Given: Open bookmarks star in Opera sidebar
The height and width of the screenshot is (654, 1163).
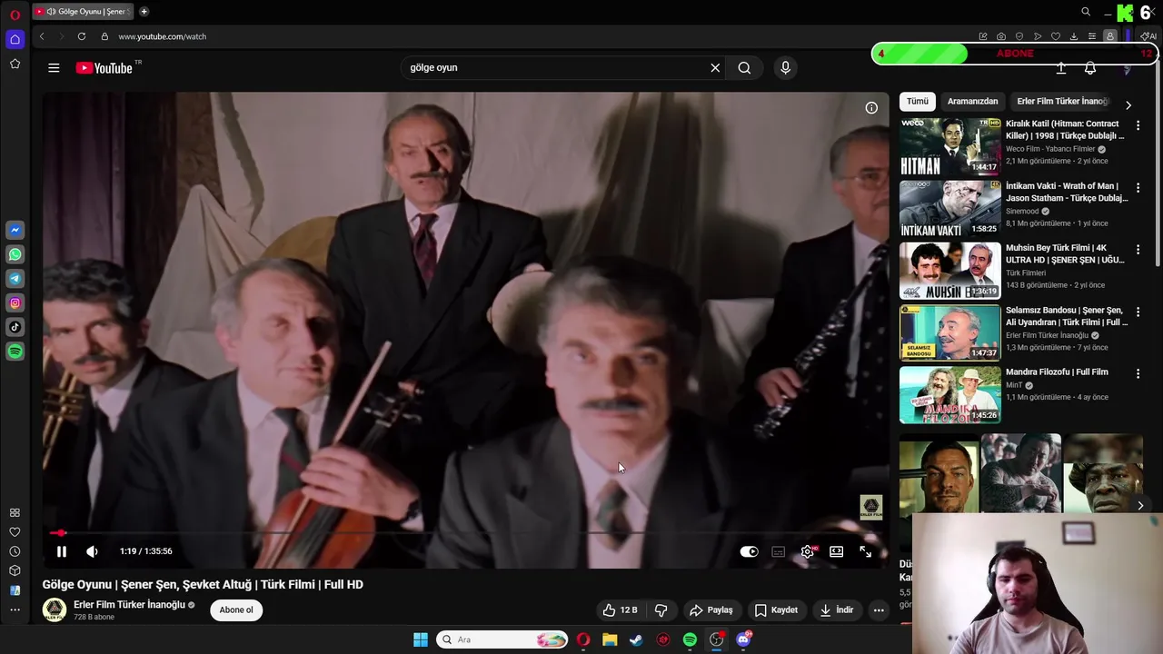Looking at the screenshot, I should (x=15, y=64).
